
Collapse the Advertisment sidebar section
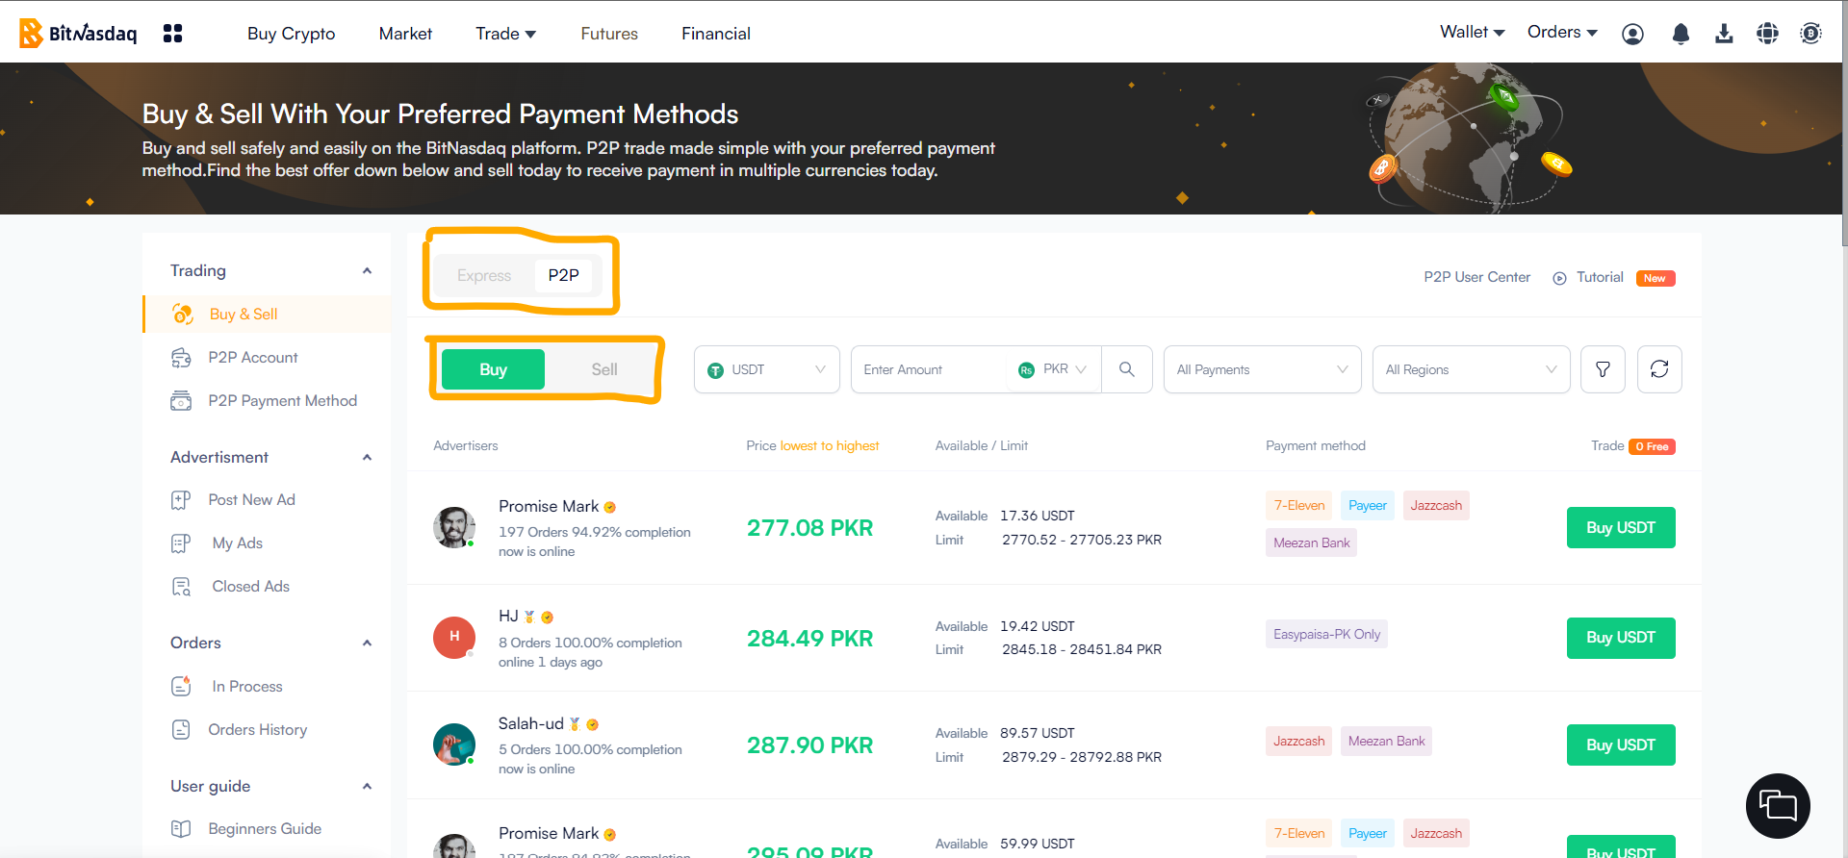coord(367,458)
